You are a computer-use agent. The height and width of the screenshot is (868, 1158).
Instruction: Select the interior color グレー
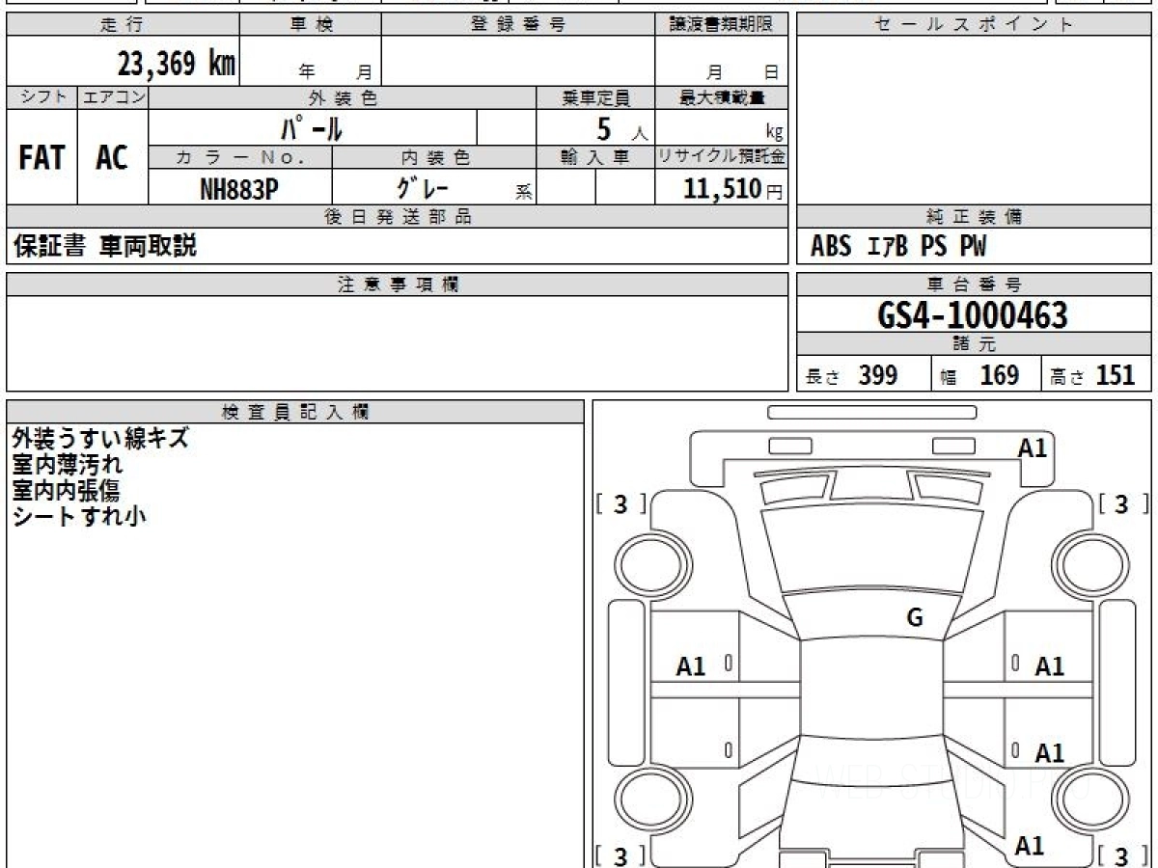(x=424, y=187)
